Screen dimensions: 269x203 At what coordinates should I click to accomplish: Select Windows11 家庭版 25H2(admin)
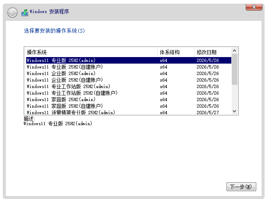pos(129,99)
